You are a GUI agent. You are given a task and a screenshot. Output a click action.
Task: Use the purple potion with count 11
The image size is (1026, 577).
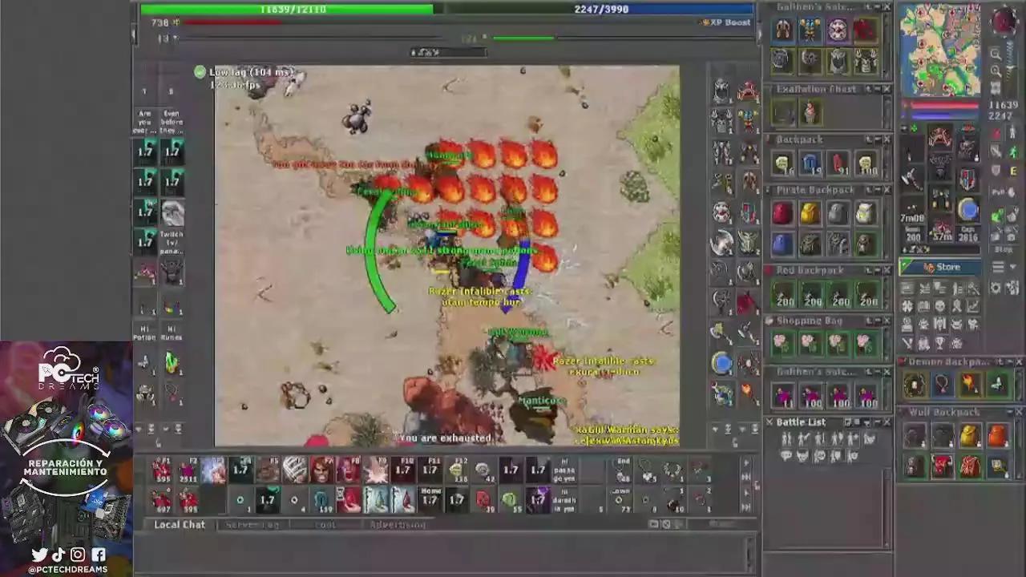point(783,396)
